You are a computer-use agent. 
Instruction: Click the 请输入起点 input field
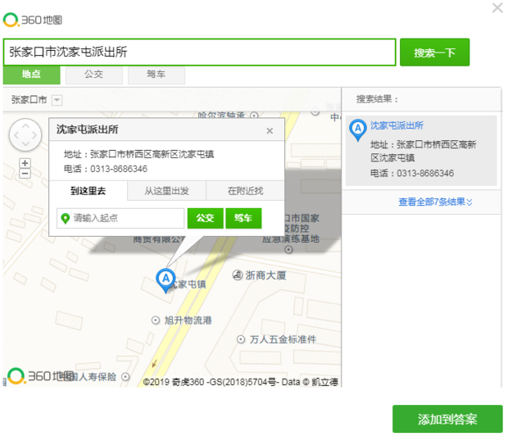[120, 218]
